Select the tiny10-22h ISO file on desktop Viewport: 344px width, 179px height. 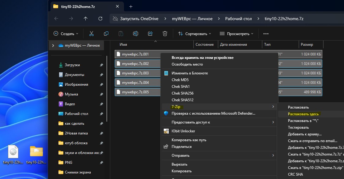click(x=13, y=155)
